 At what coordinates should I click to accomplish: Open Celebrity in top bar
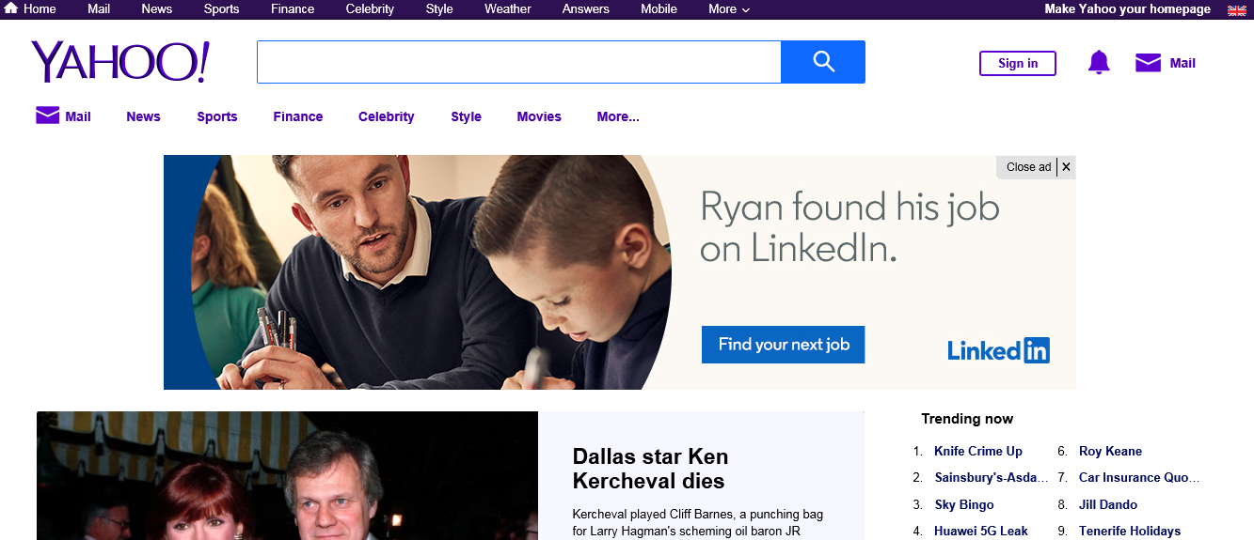[370, 8]
